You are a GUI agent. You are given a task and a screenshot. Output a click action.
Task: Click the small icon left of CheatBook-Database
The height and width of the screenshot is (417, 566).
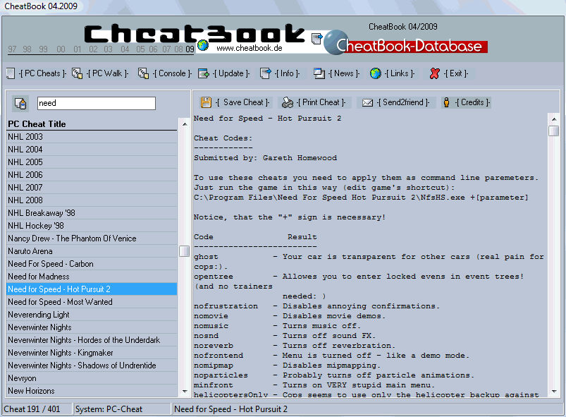pyautogui.click(x=317, y=39)
